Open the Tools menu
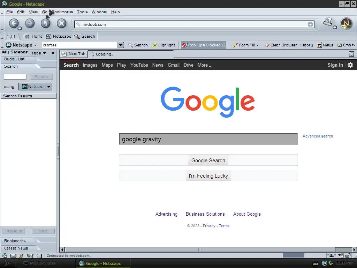Image resolution: width=357 pixels, height=268 pixels. tap(82, 12)
